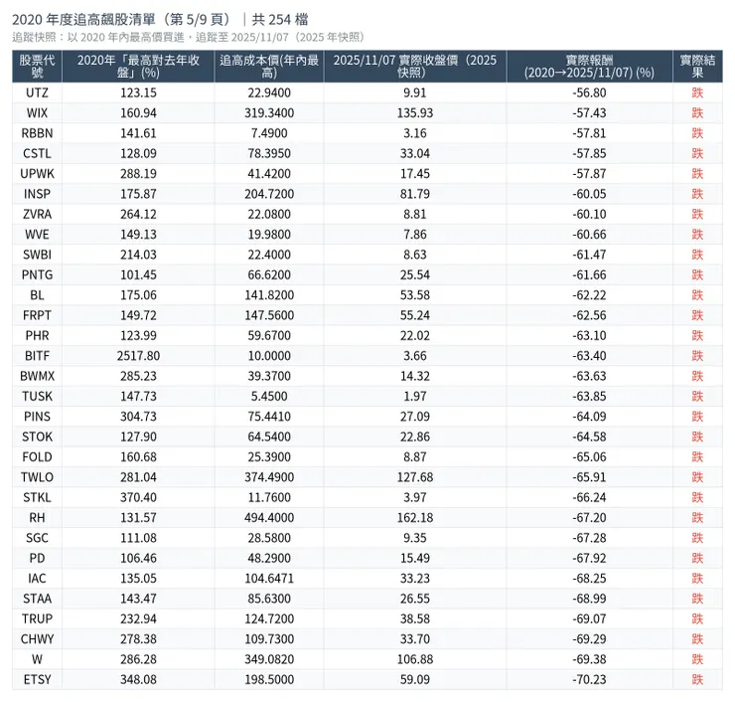735x702 pixels.
Task: Click the 319.3400 cost price for WIX
Action: pyautogui.click(x=269, y=113)
